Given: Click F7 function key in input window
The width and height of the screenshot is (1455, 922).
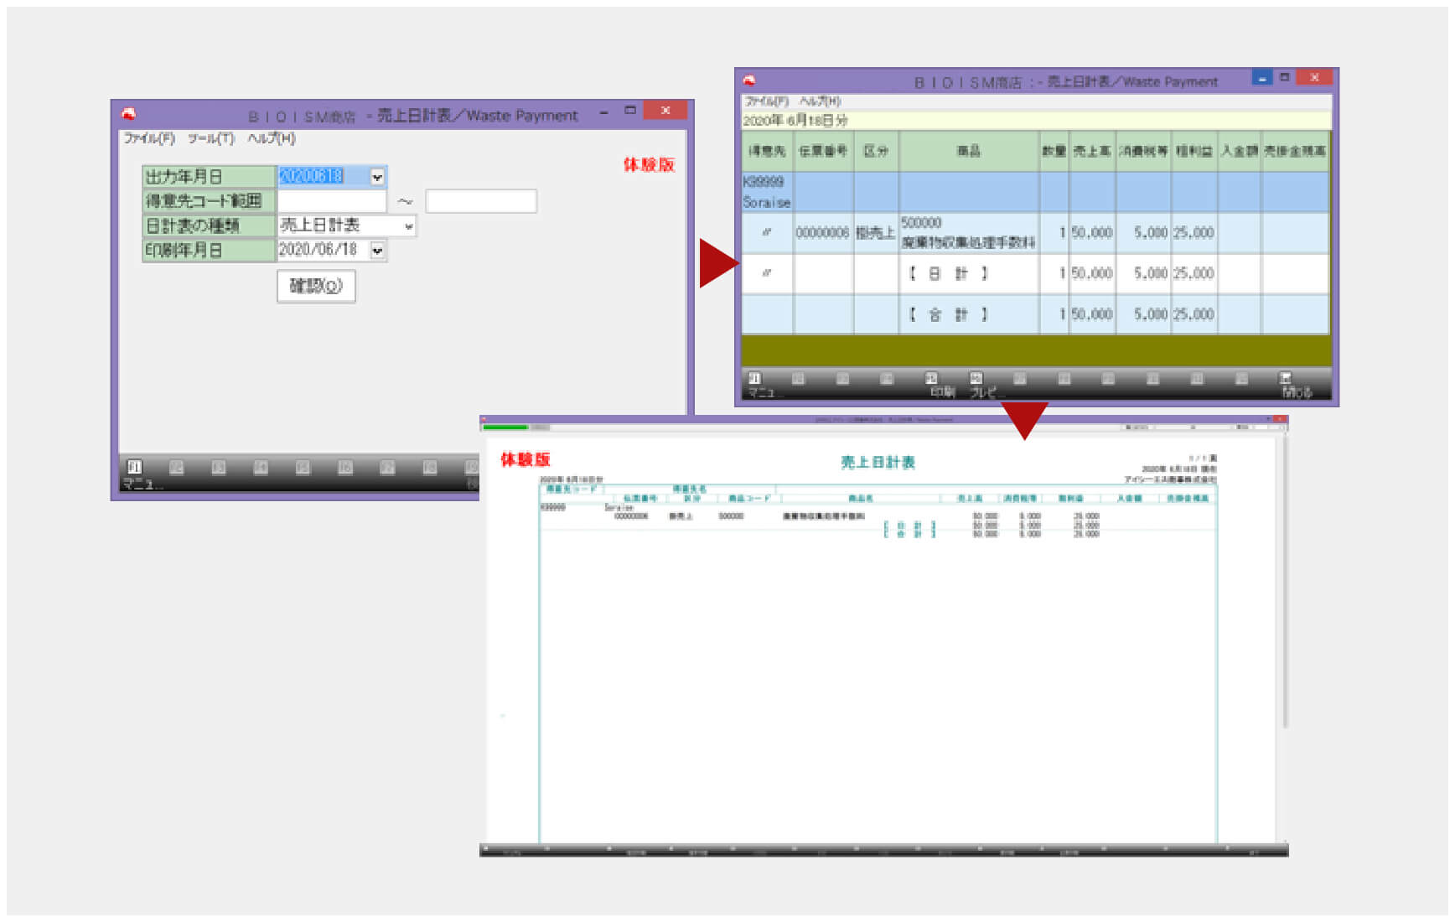Looking at the screenshot, I should (387, 468).
